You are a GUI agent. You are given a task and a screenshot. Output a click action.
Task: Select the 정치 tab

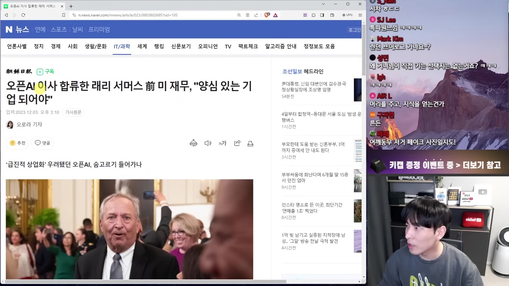pyautogui.click(x=39, y=46)
